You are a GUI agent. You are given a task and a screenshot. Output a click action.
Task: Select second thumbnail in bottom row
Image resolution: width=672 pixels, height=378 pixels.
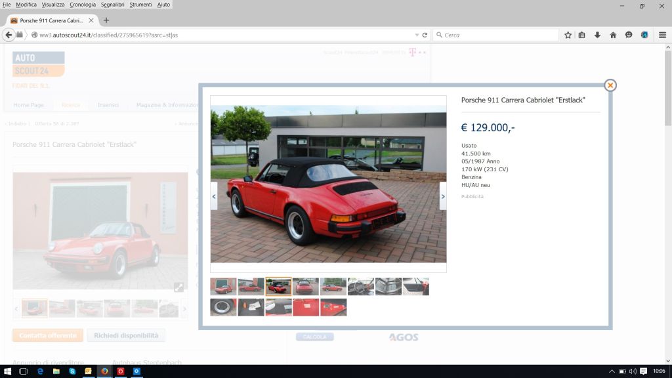(251, 307)
